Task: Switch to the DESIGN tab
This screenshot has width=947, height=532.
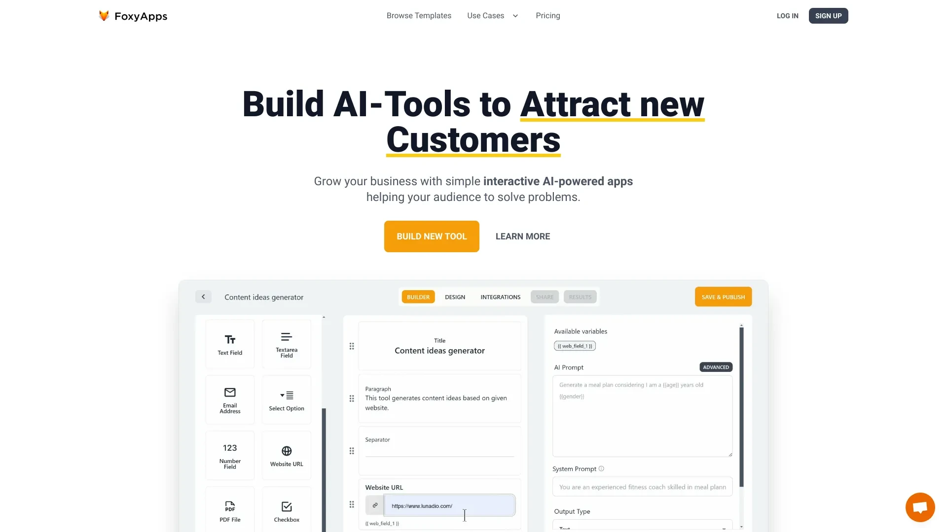Action: click(455, 297)
